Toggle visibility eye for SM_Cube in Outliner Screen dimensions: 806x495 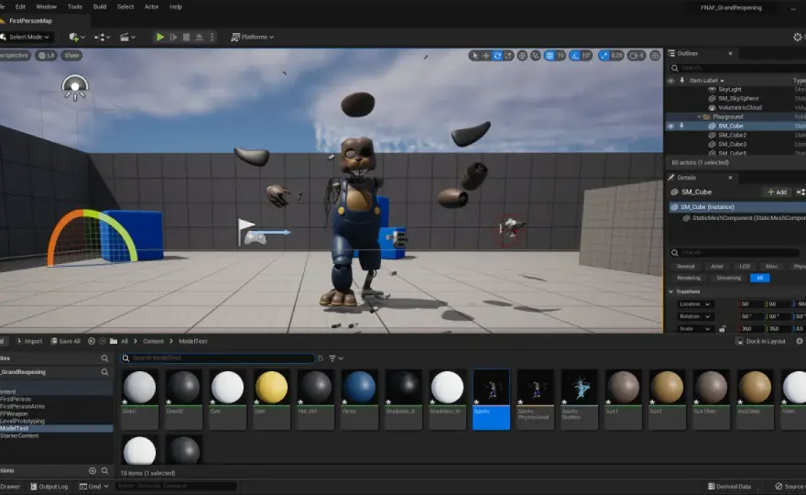click(670, 126)
